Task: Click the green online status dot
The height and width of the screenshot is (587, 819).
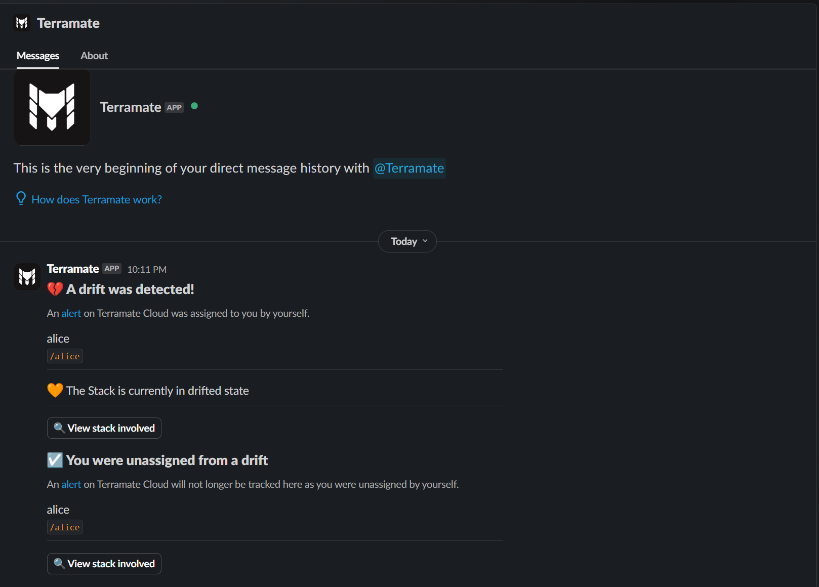Action: pyautogui.click(x=194, y=106)
